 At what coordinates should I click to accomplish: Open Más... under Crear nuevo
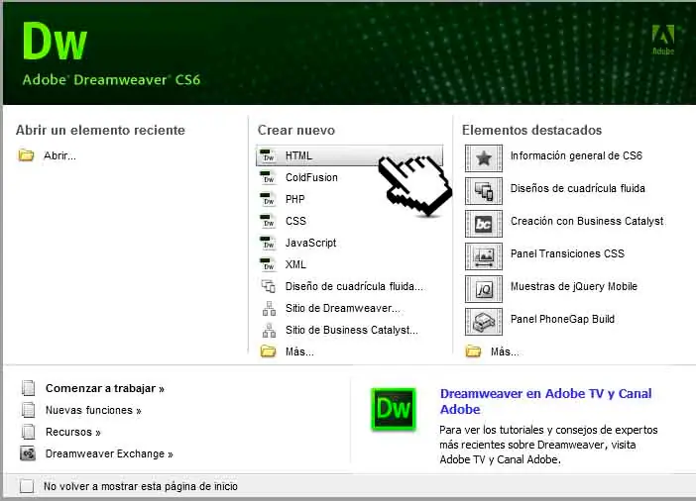[x=299, y=351]
